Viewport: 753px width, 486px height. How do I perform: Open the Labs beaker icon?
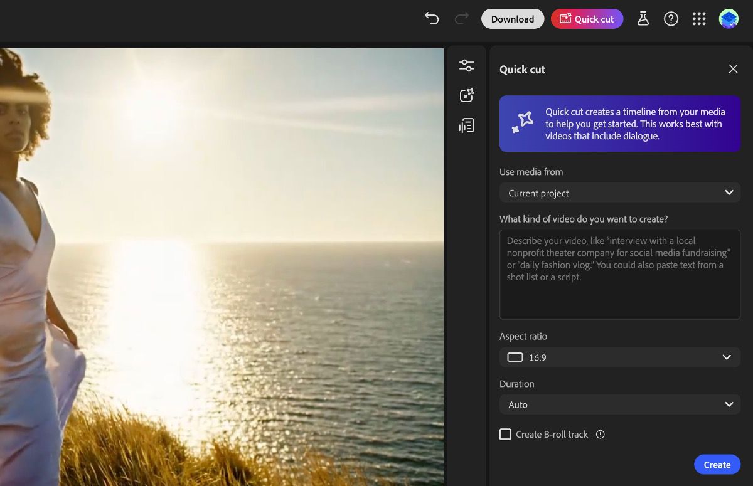[x=643, y=19]
